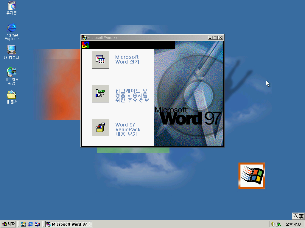Click the Start (시작) button

tap(8, 224)
